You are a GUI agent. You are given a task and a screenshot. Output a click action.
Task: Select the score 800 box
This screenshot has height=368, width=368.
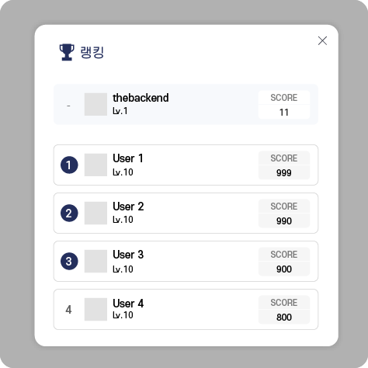coord(284,310)
